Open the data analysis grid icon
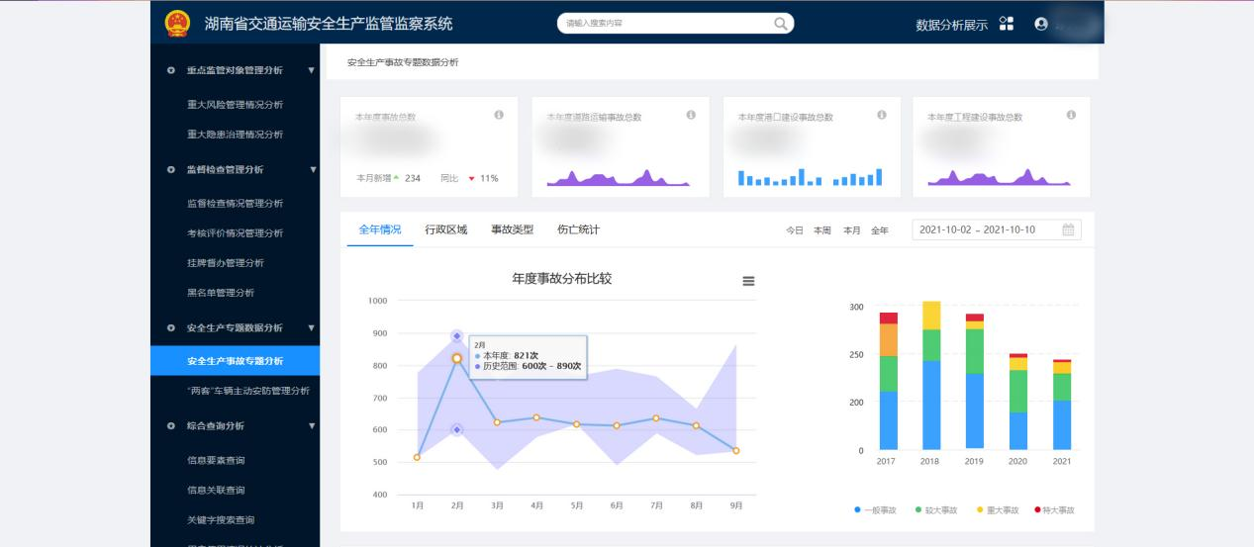The image size is (1254, 547). point(1007,24)
